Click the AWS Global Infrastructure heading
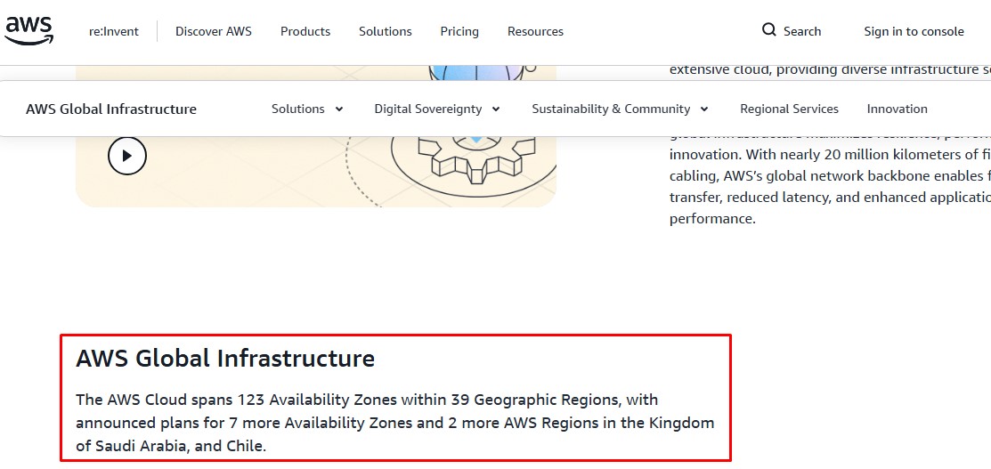This screenshot has height=469, width=991. click(225, 359)
